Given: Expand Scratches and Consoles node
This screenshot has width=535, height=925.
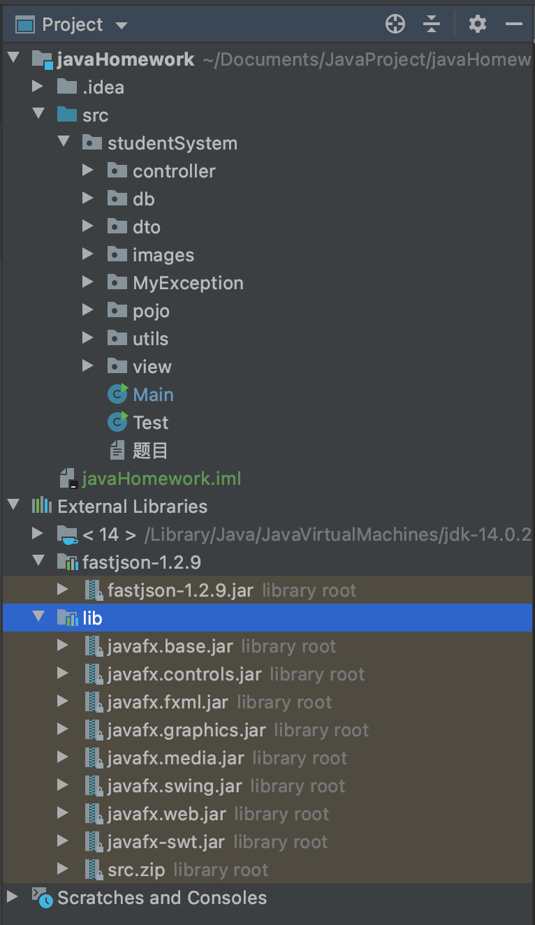Looking at the screenshot, I should [13, 897].
